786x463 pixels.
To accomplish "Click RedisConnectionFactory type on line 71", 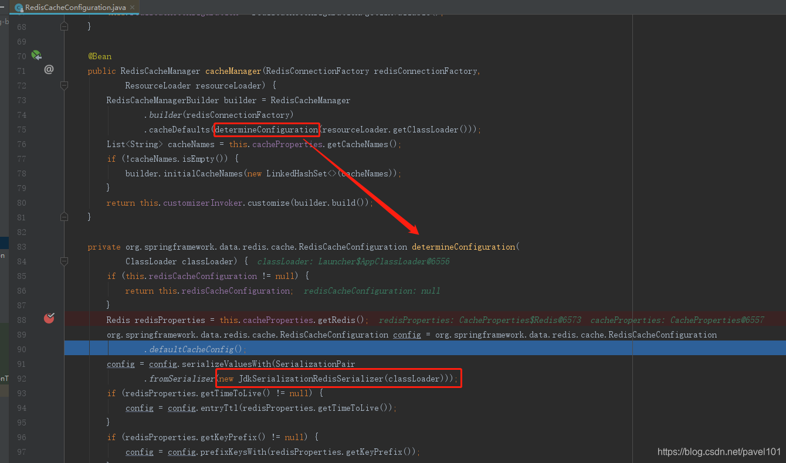I will click(x=317, y=71).
